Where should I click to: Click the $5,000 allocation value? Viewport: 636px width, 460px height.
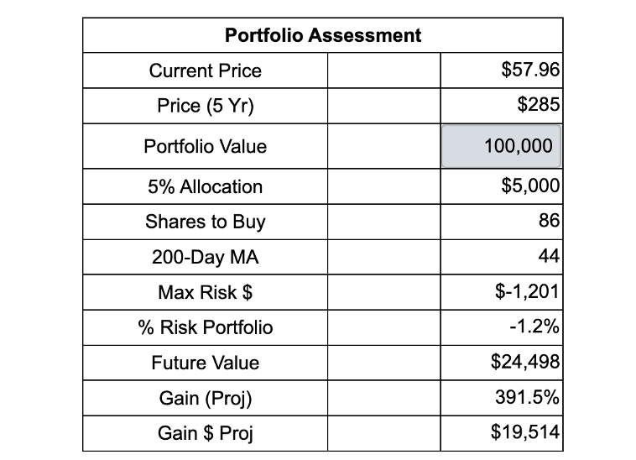tap(530, 186)
